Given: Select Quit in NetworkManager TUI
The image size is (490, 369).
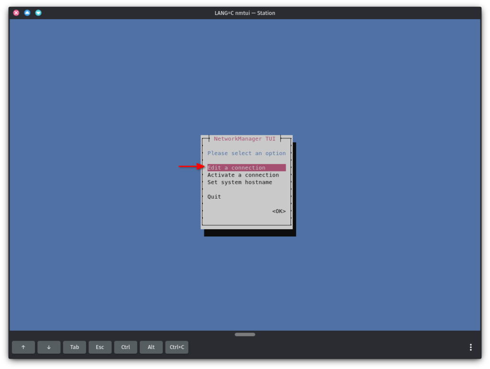Looking at the screenshot, I should tap(214, 197).
